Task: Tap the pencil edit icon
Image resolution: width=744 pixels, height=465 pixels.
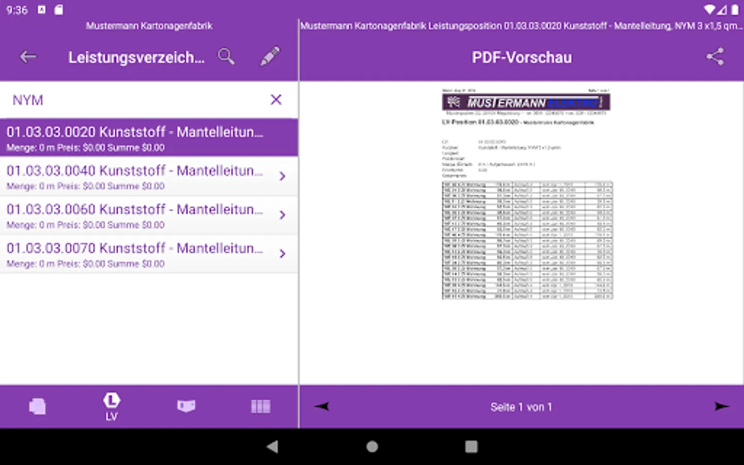Action: tap(270, 56)
